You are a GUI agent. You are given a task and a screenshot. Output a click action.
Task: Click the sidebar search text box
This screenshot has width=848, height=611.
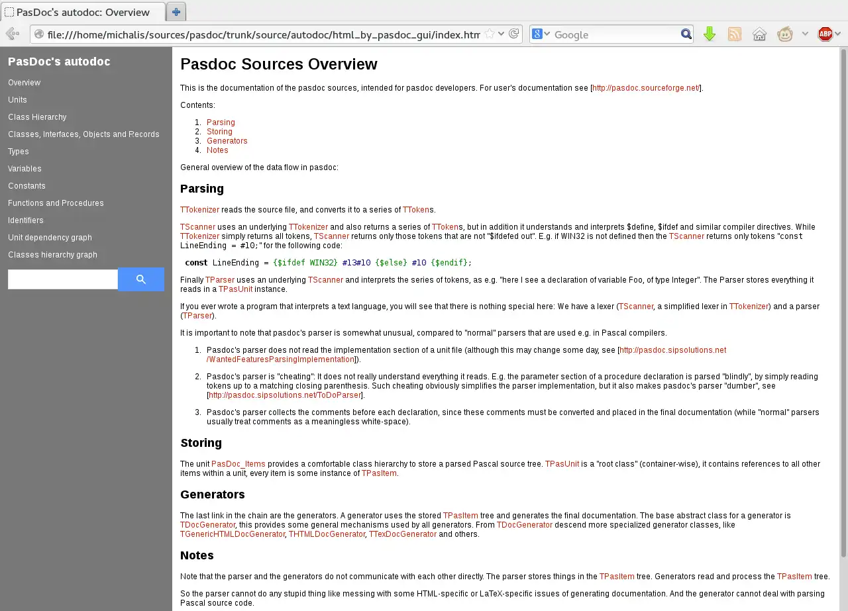coord(63,279)
